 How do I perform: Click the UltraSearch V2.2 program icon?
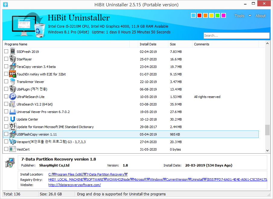tap(13, 104)
